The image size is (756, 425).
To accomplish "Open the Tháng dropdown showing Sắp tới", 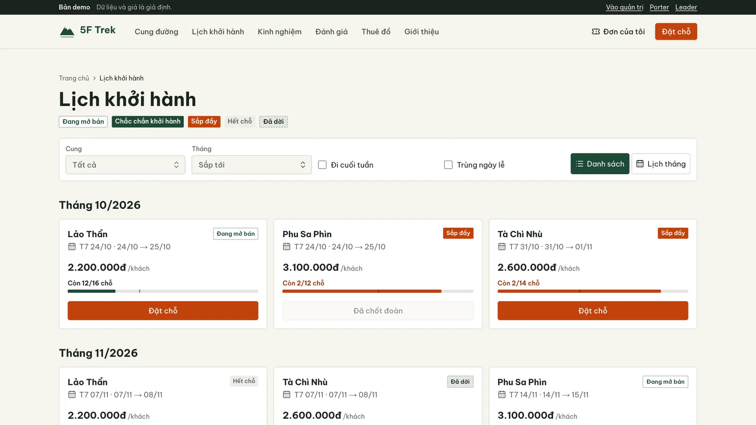I will [251, 165].
